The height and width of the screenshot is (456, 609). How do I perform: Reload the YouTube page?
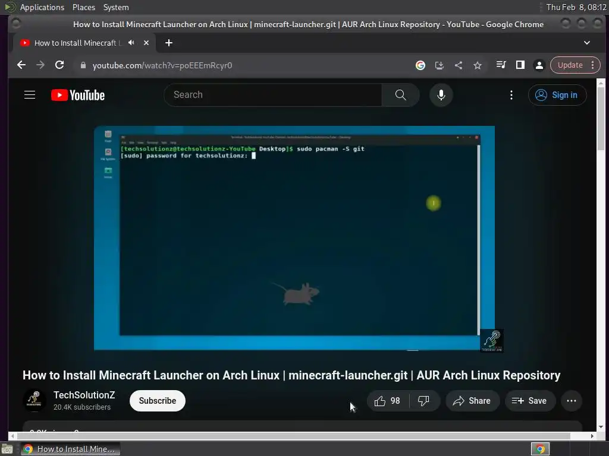point(59,65)
